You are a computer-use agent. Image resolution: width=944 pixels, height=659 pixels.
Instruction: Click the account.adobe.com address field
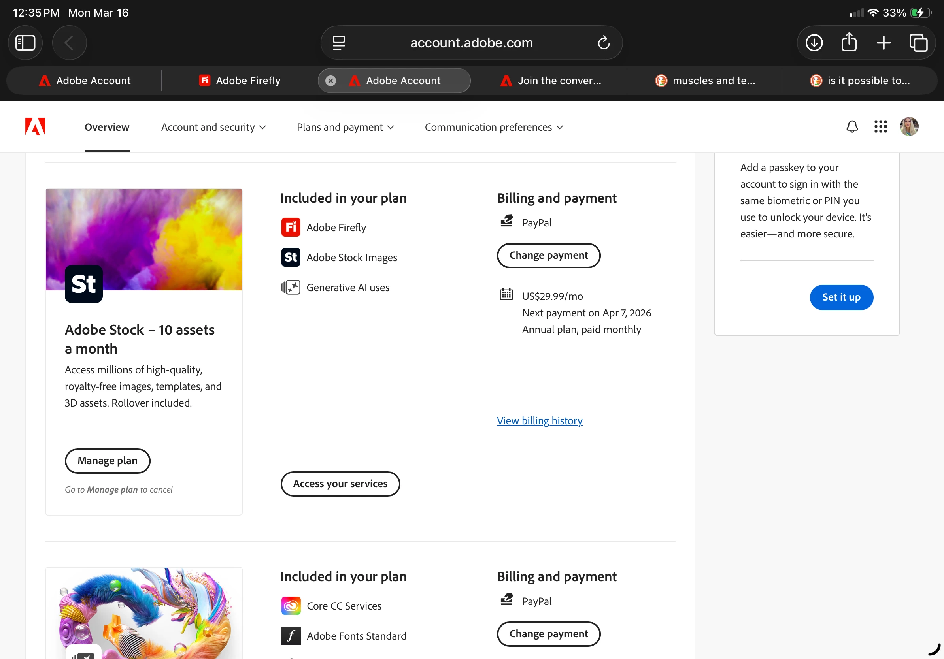pyautogui.click(x=471, y=43)
